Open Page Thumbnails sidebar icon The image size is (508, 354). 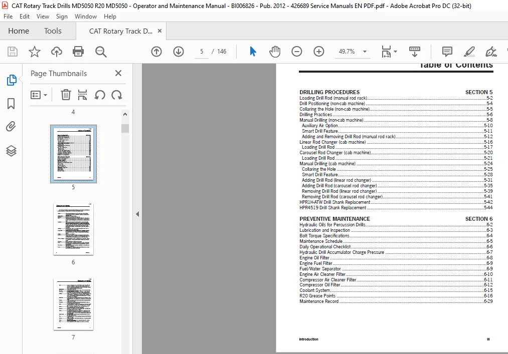coord(12,80)
